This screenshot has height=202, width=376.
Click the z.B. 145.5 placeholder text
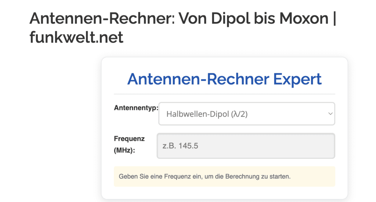(180, 146)
